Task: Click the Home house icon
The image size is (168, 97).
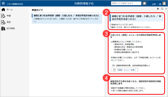Action: pyautogui.click(x=3, y=10)
